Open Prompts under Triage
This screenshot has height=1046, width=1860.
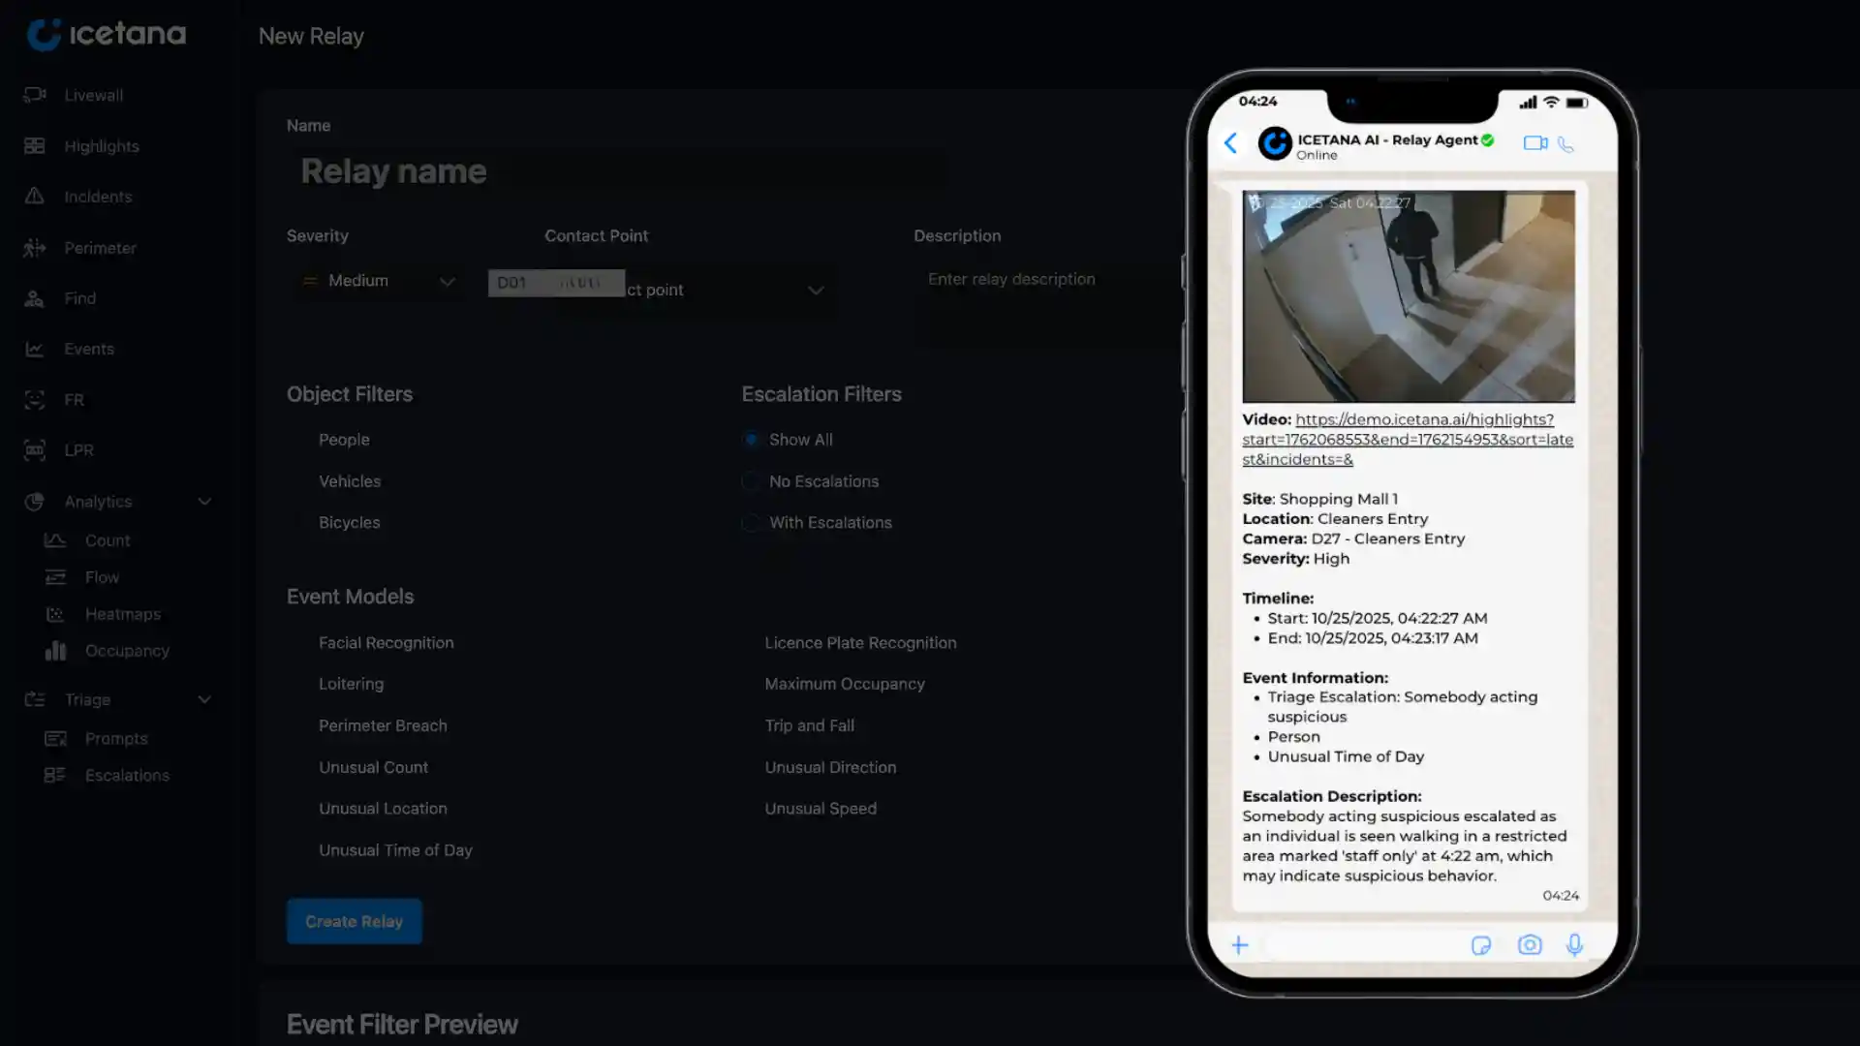click(x=116, y=738)
